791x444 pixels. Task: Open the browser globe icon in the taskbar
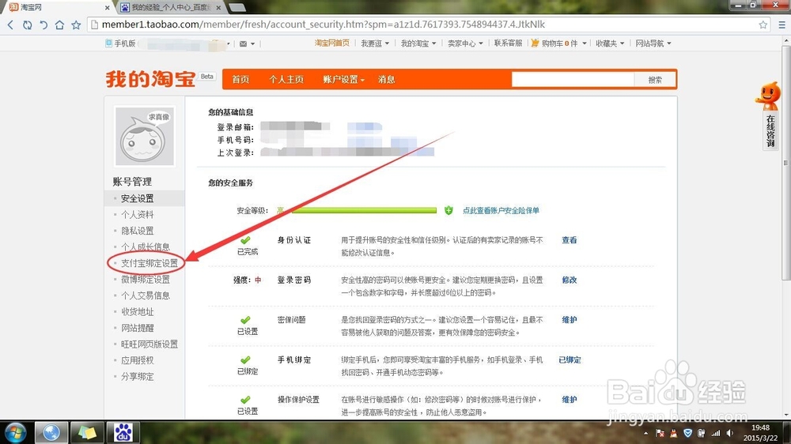point(51,432)
